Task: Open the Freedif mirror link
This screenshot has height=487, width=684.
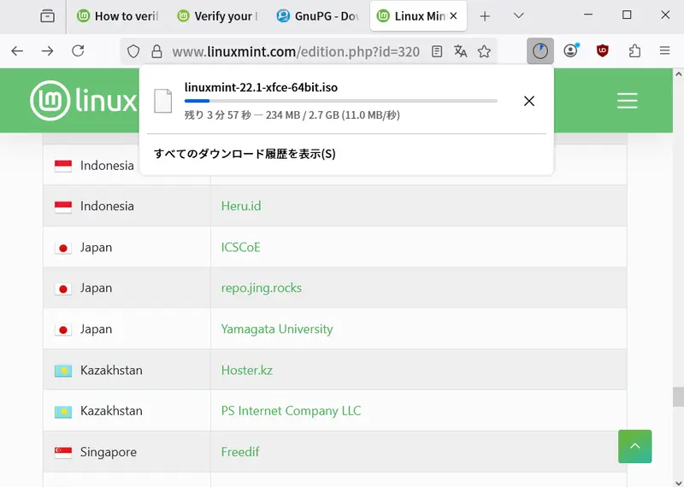Action: point(240,452)
